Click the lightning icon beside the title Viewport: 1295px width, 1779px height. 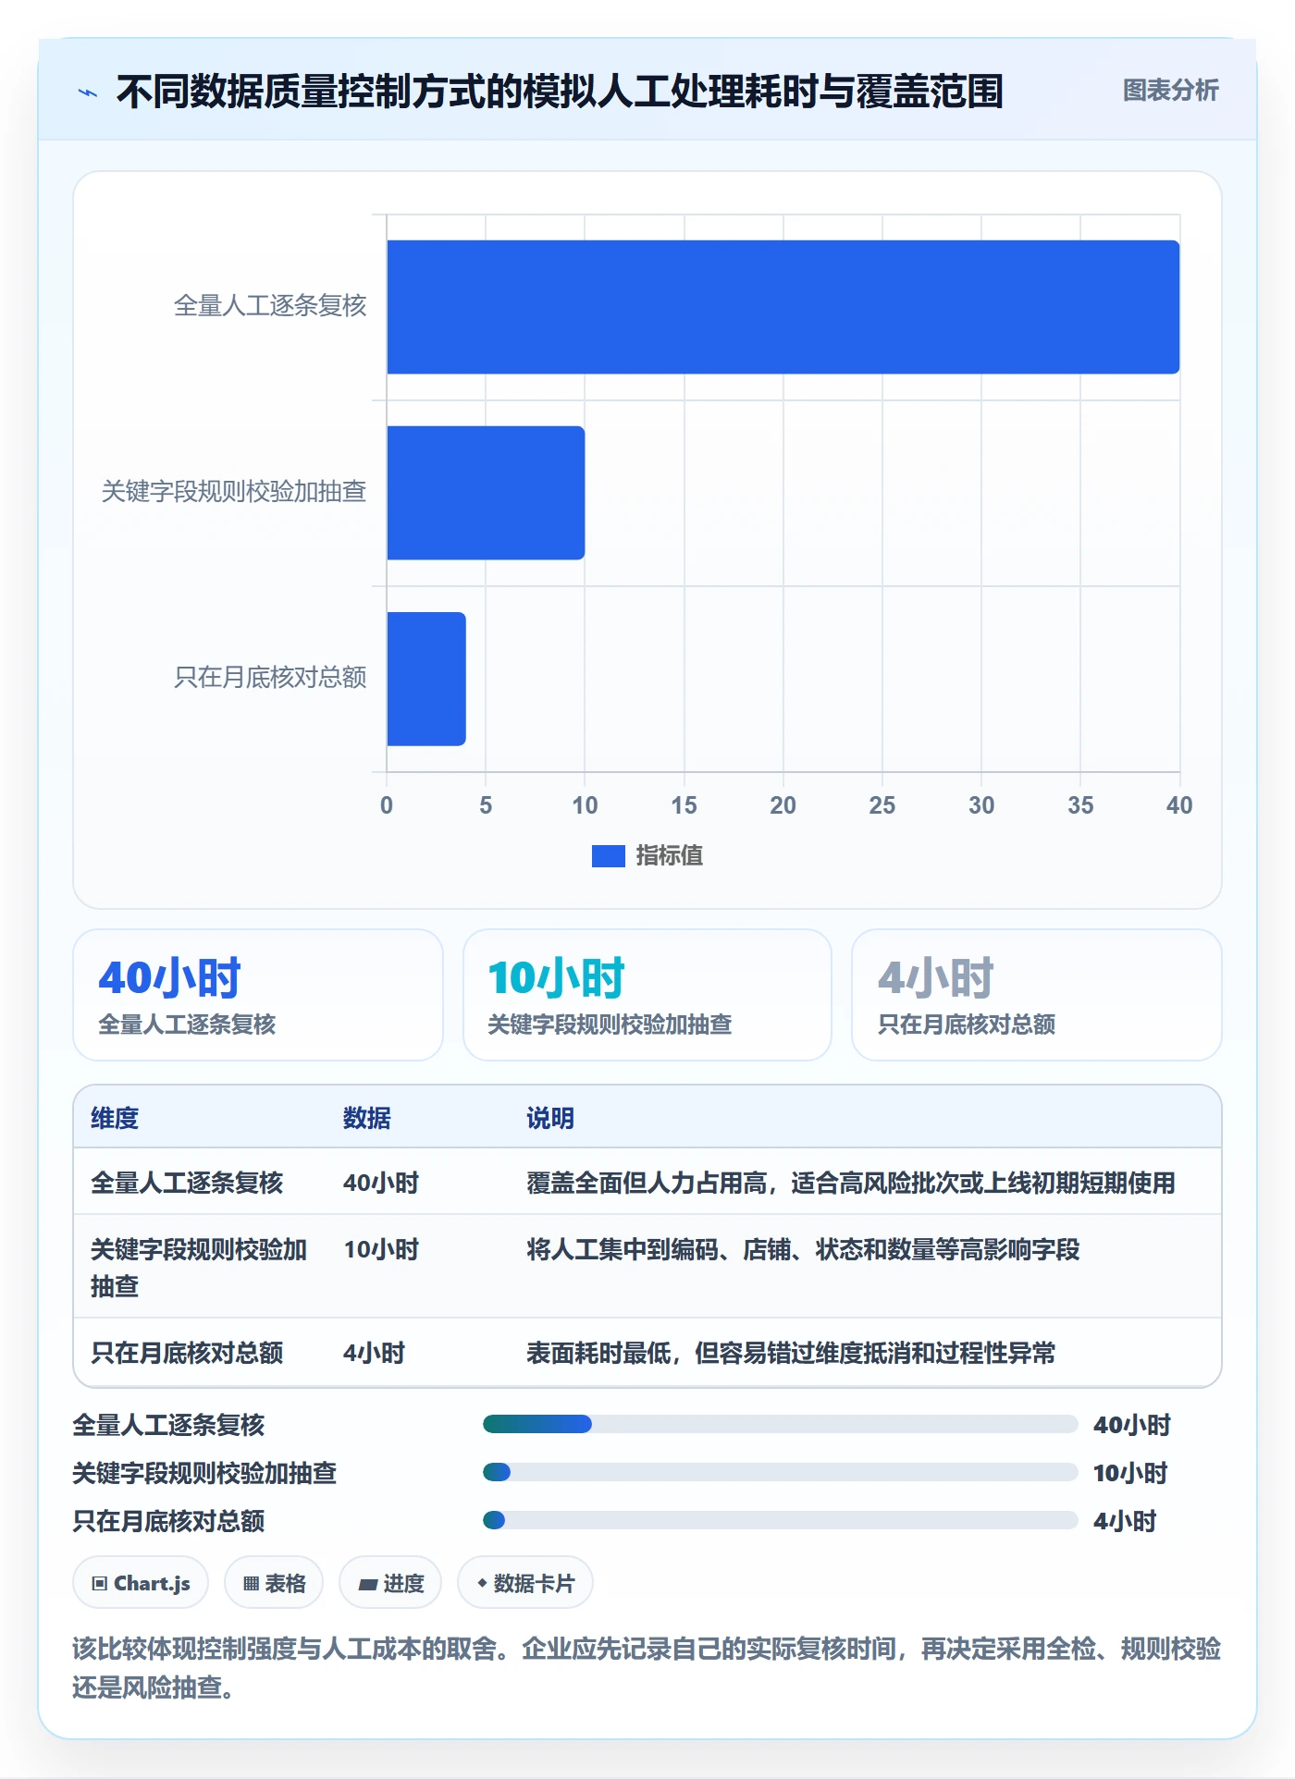point(89,92)
